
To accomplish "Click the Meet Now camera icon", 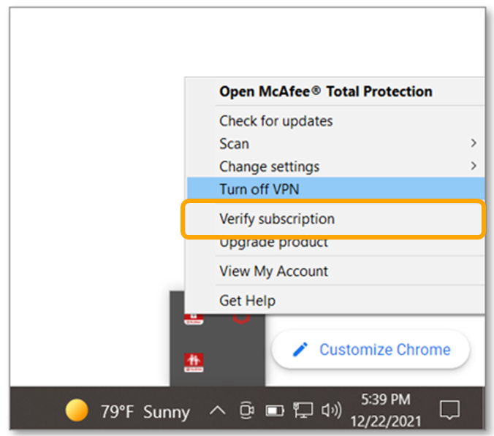I will pos(246,411).
